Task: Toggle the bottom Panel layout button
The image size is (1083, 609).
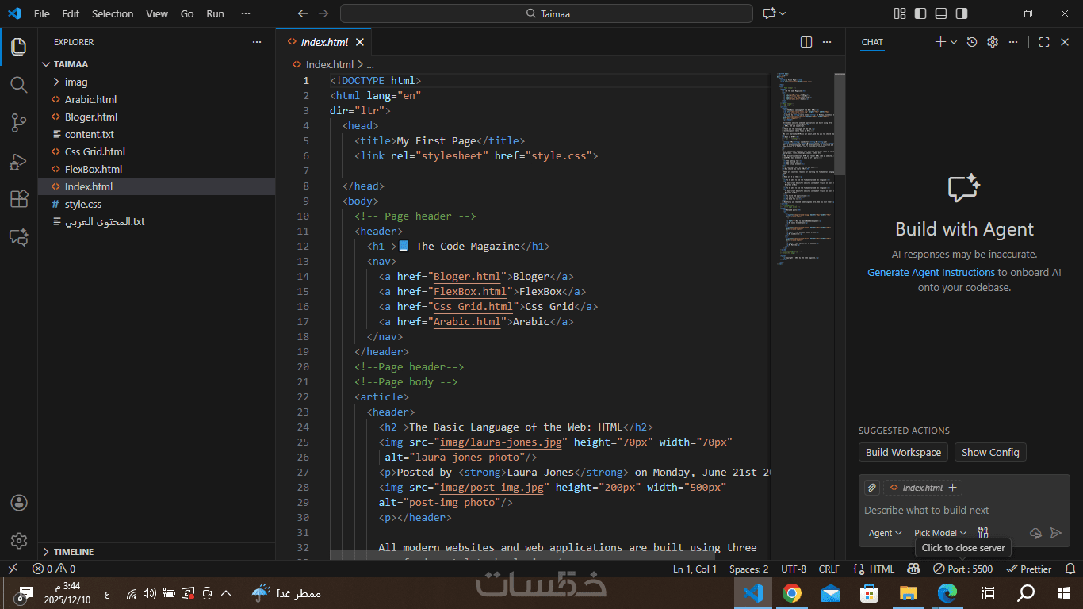Action: [941, 13]
